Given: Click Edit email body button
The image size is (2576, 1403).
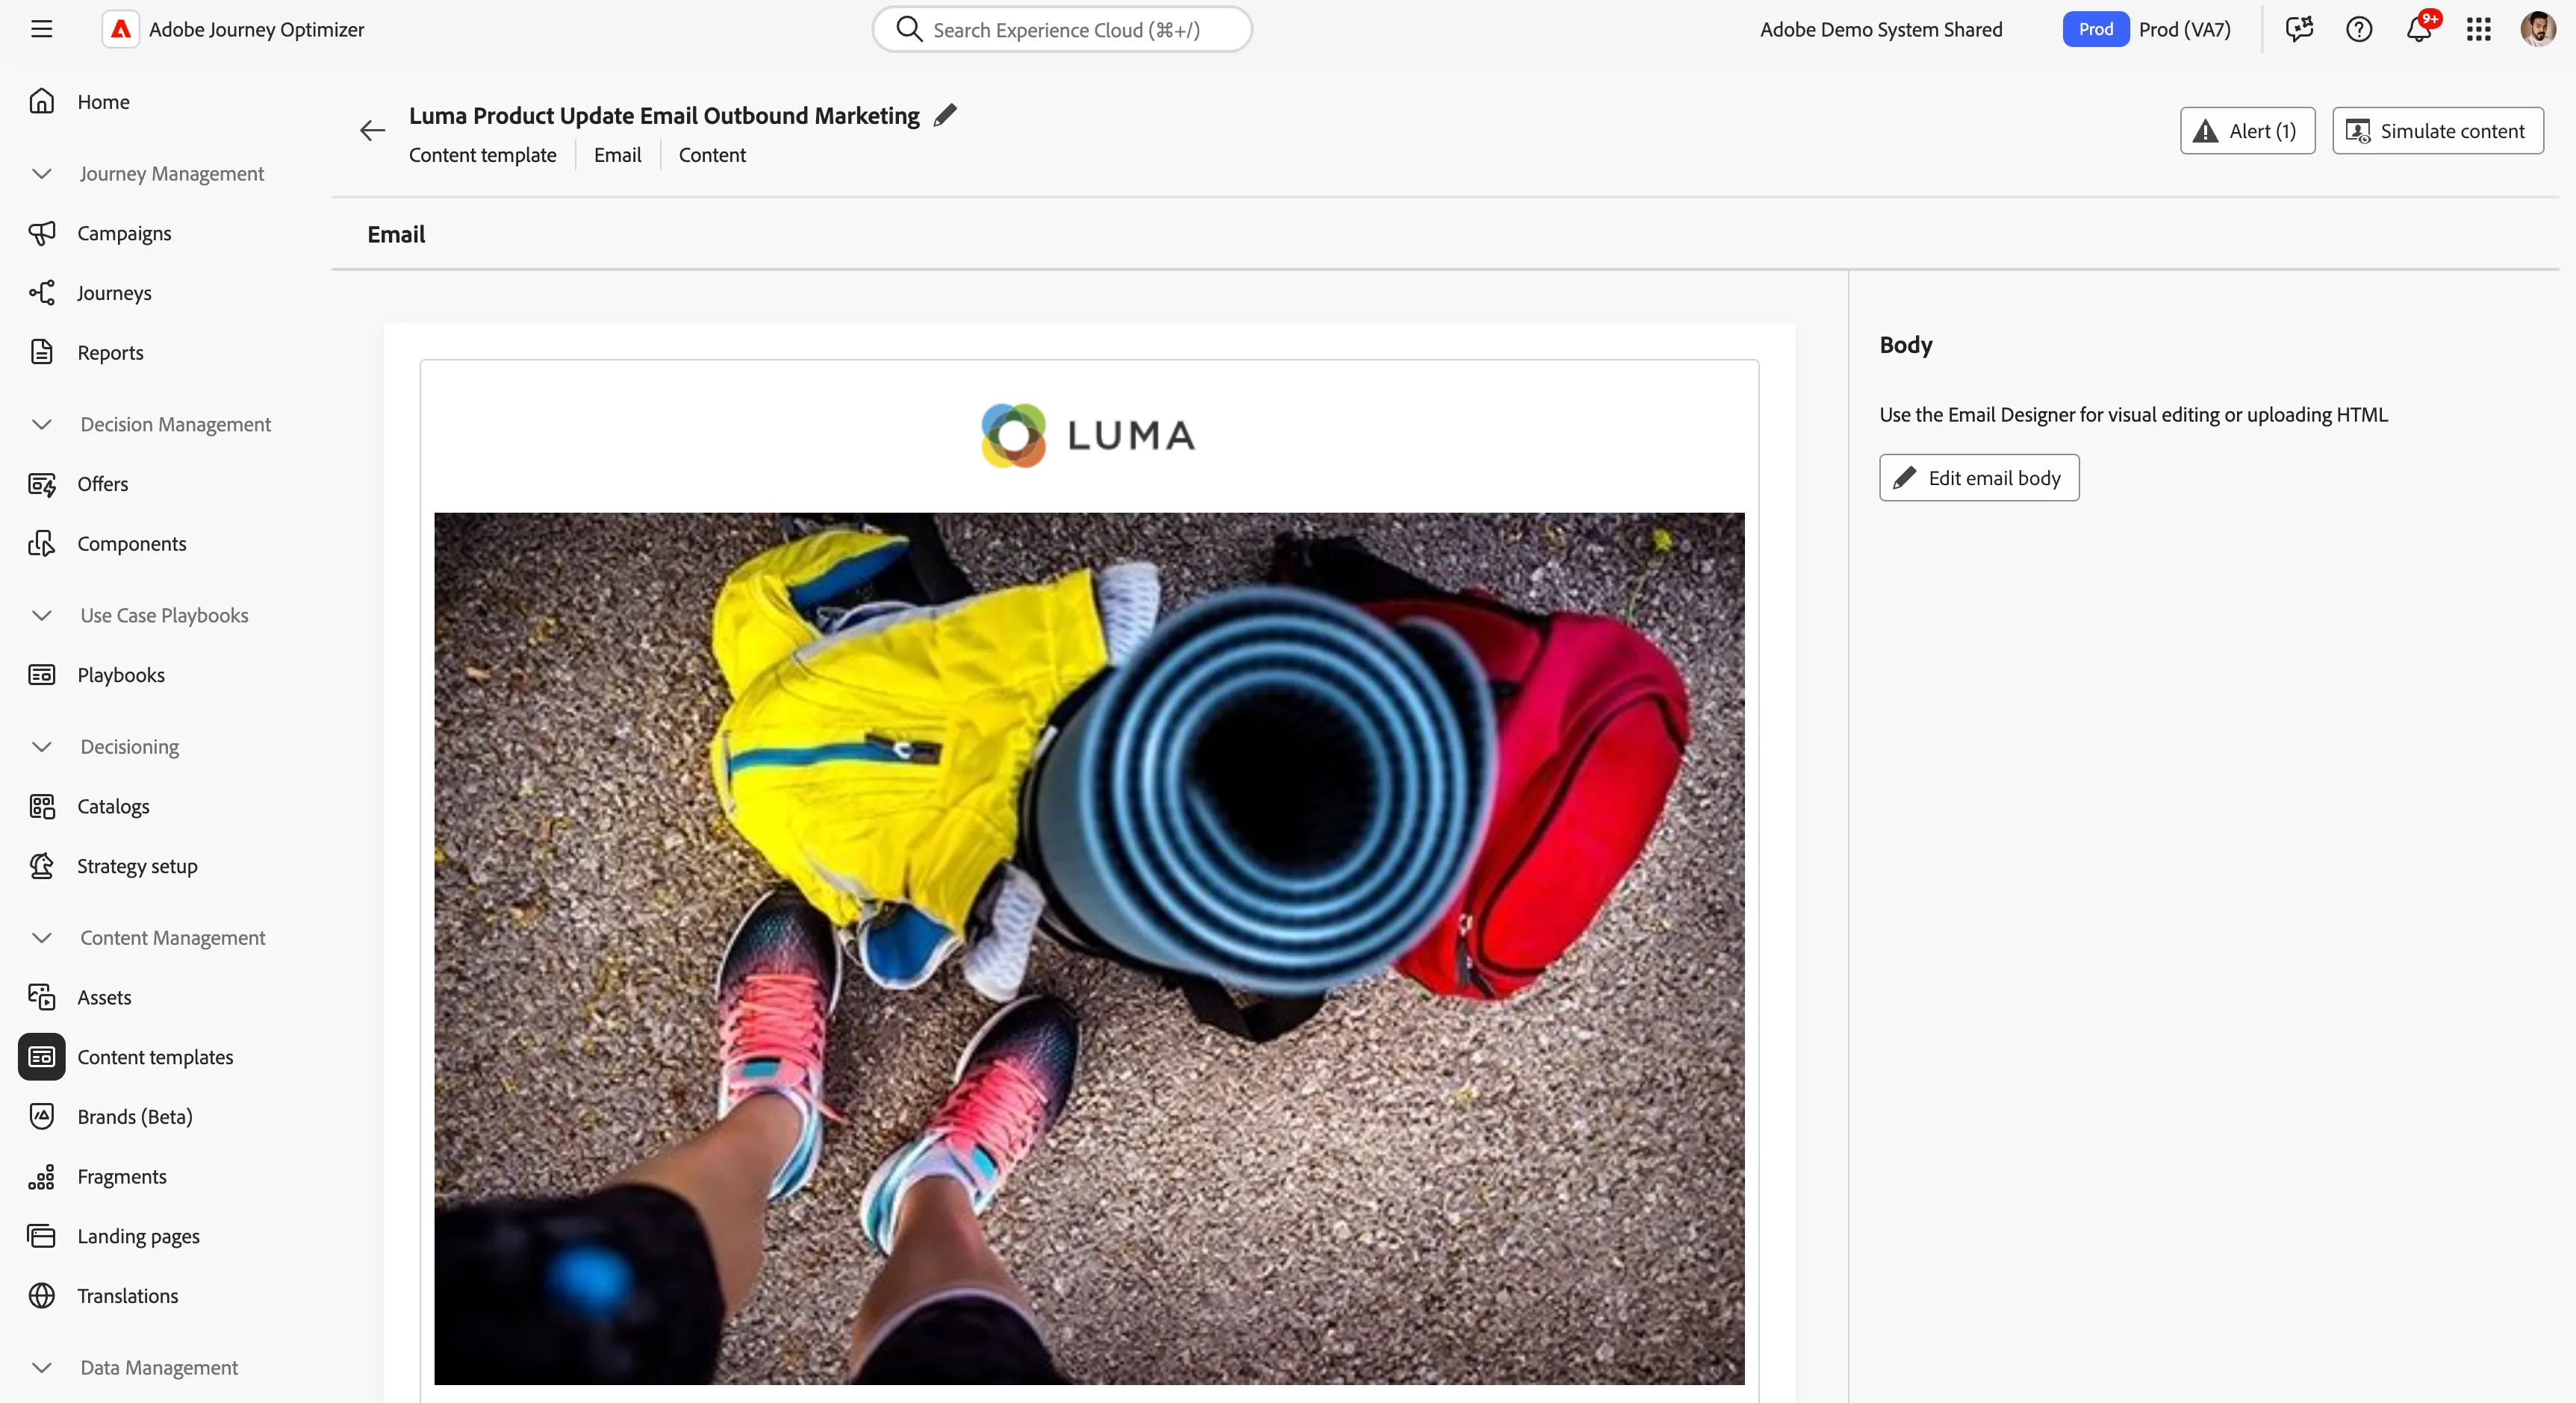Looking at the screenshot, I should [1978, 478].
